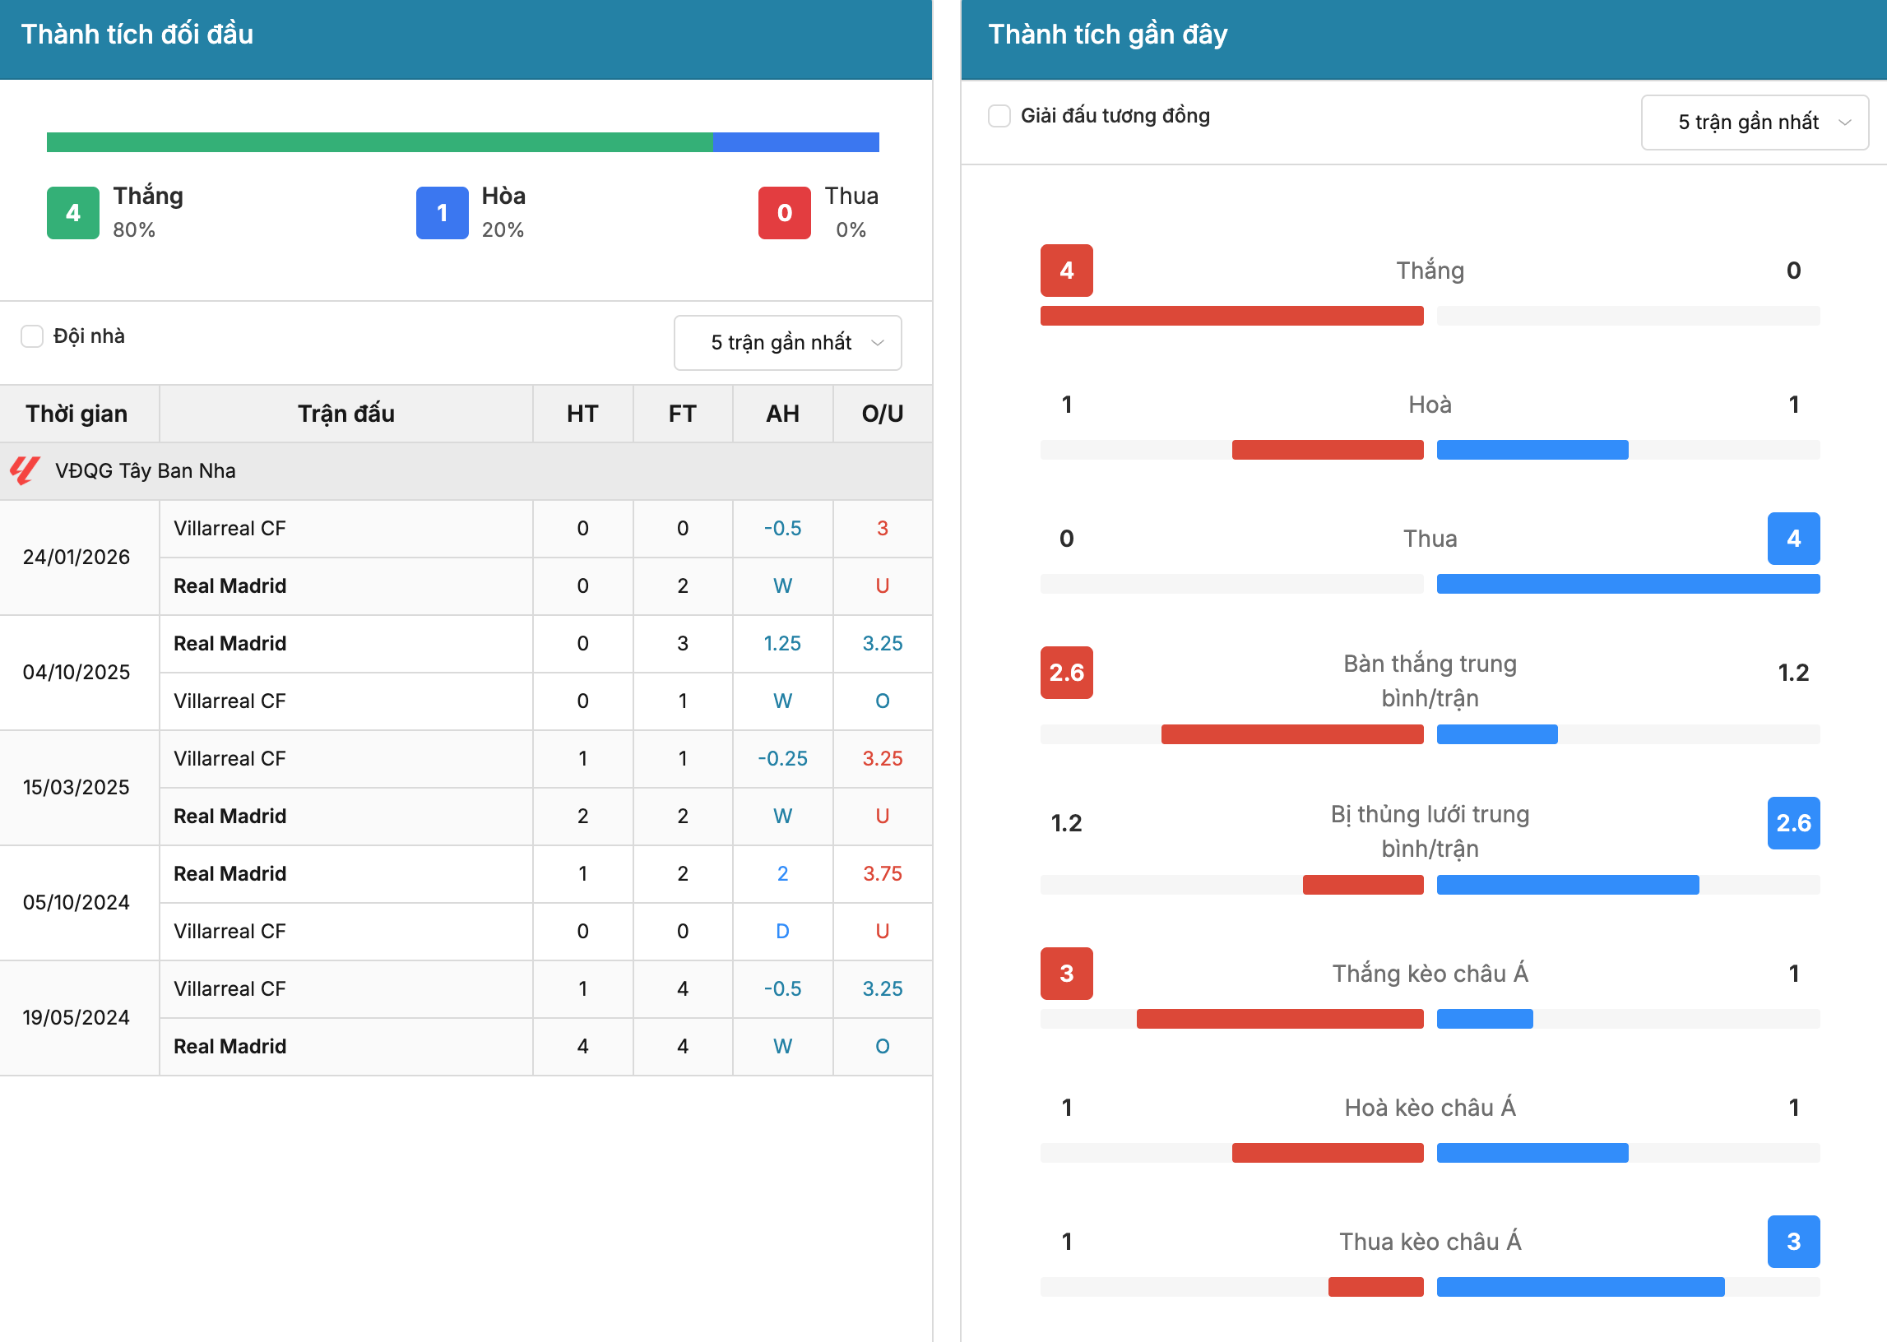
Task: Click the blue draws count badge showing 1
Action: [x=443, y=213]
